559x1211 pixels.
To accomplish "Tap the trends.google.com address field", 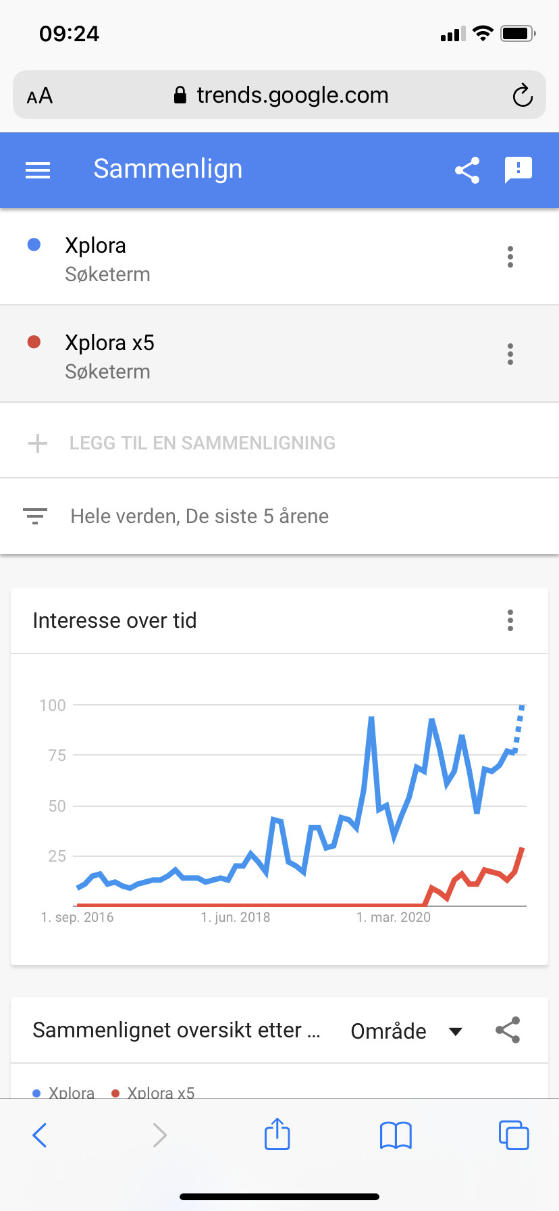I will [x=279, y=95].
